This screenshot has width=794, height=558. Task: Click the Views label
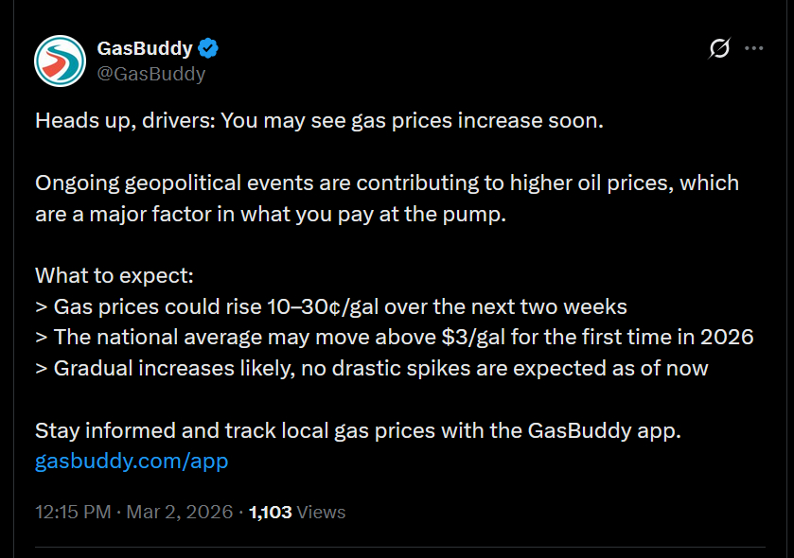point(322,513)
